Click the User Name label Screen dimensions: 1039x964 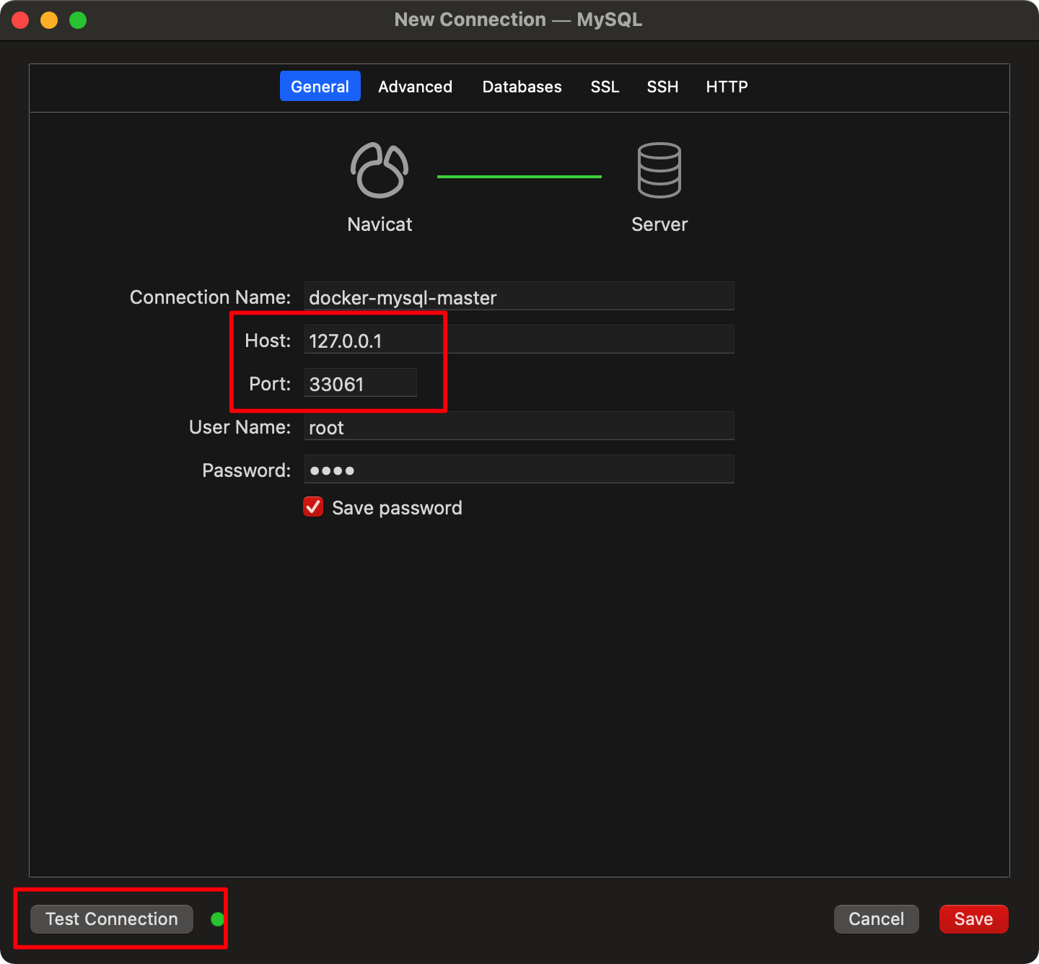pyautogui.click(x=240, y=427)
